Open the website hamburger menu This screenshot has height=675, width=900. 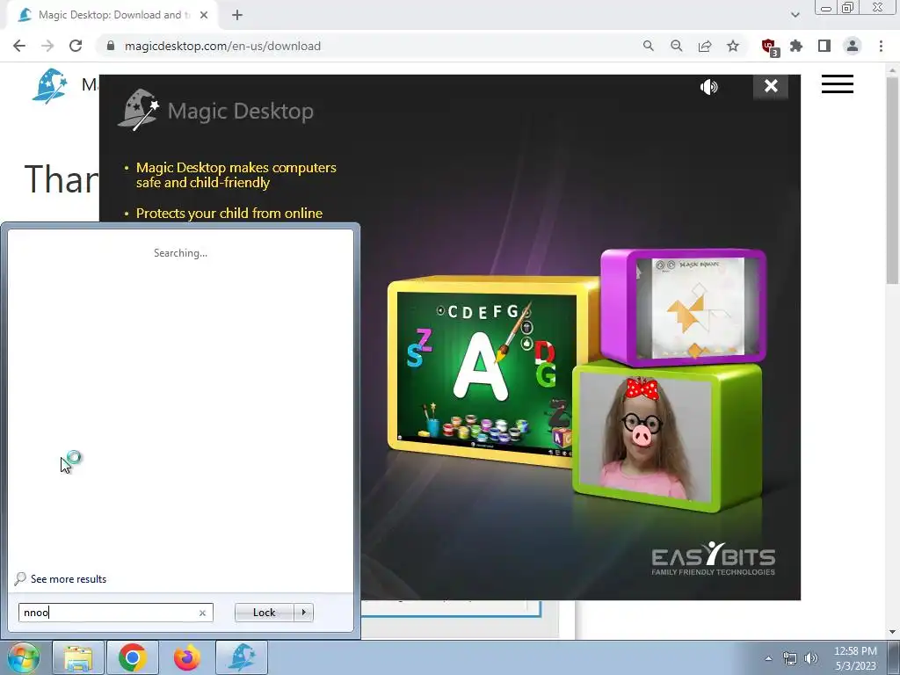point(838,84)
